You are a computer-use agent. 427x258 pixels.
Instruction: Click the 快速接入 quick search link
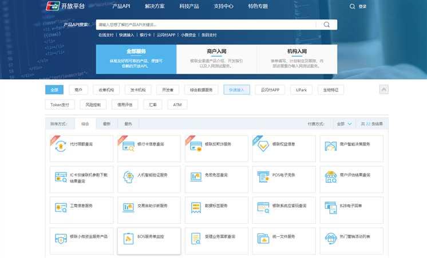[126, 35]
